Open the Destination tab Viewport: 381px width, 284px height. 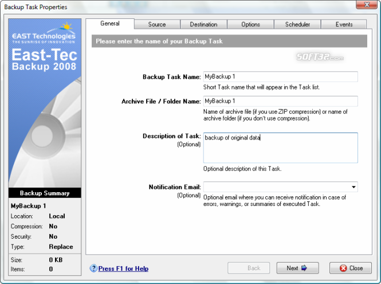pos(203,24)
